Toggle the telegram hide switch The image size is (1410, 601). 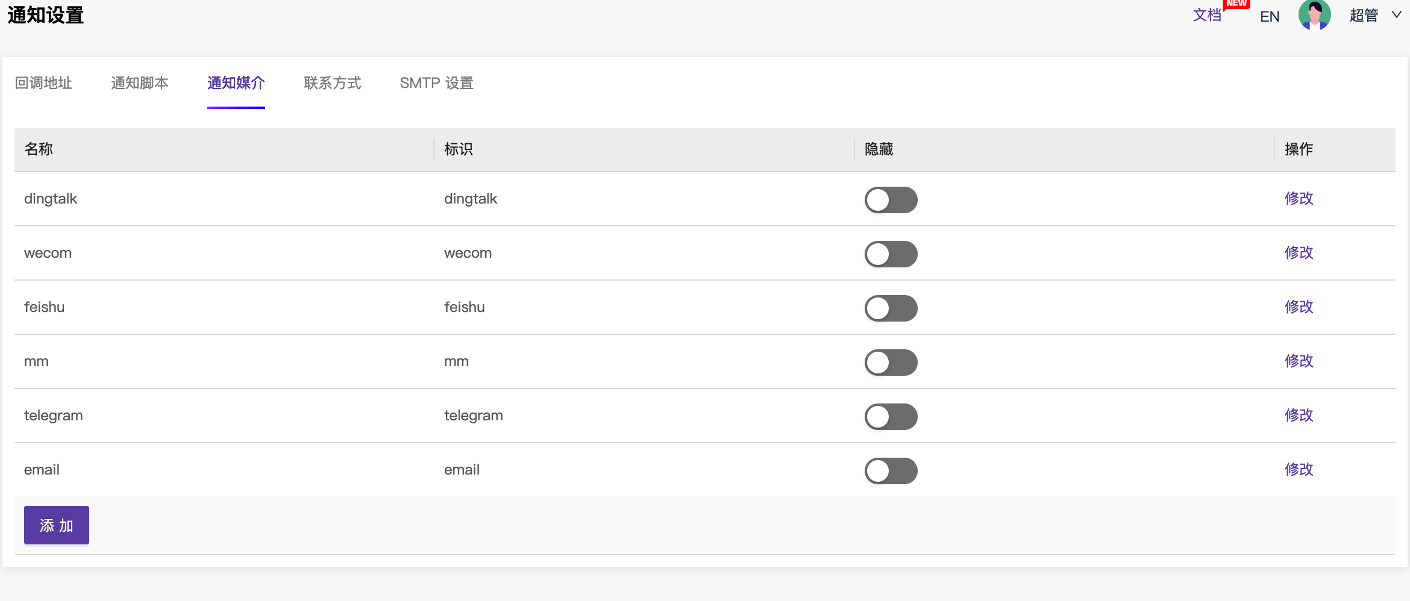pos(891,416)
